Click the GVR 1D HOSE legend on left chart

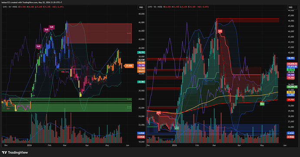[10, 7]
